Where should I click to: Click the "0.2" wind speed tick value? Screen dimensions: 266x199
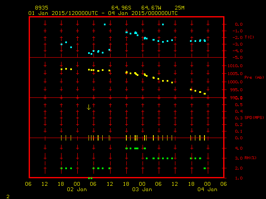click(x=239, y=125)
